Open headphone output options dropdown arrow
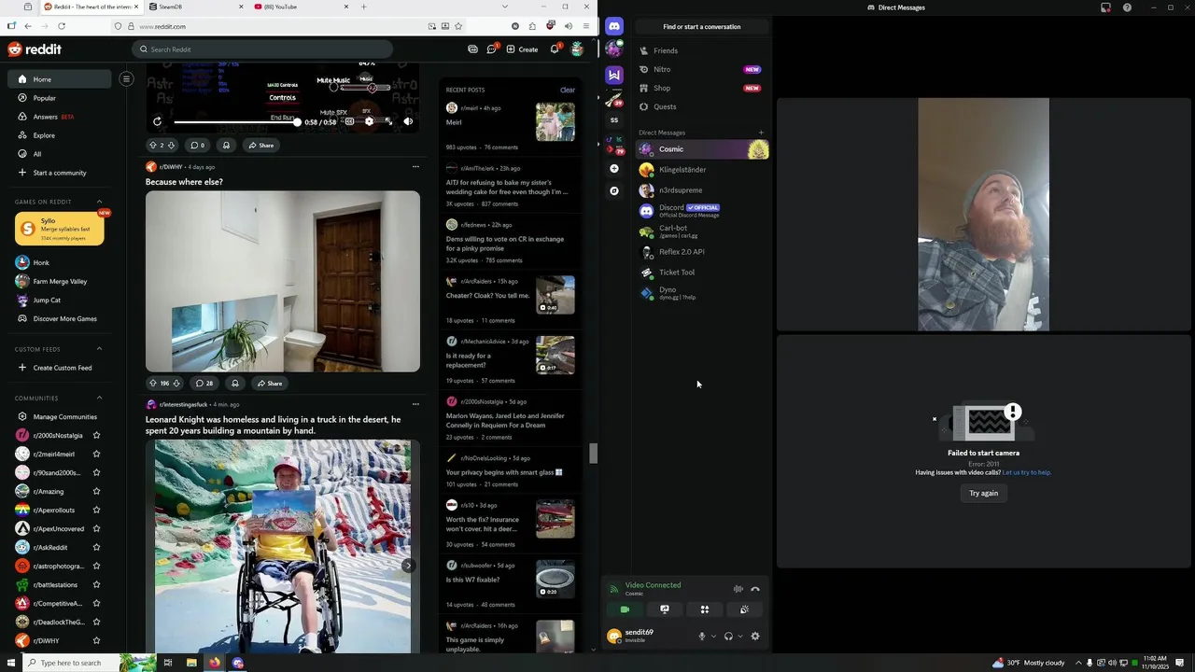This screenshot has height=672, width=1195. coord(740,637)
